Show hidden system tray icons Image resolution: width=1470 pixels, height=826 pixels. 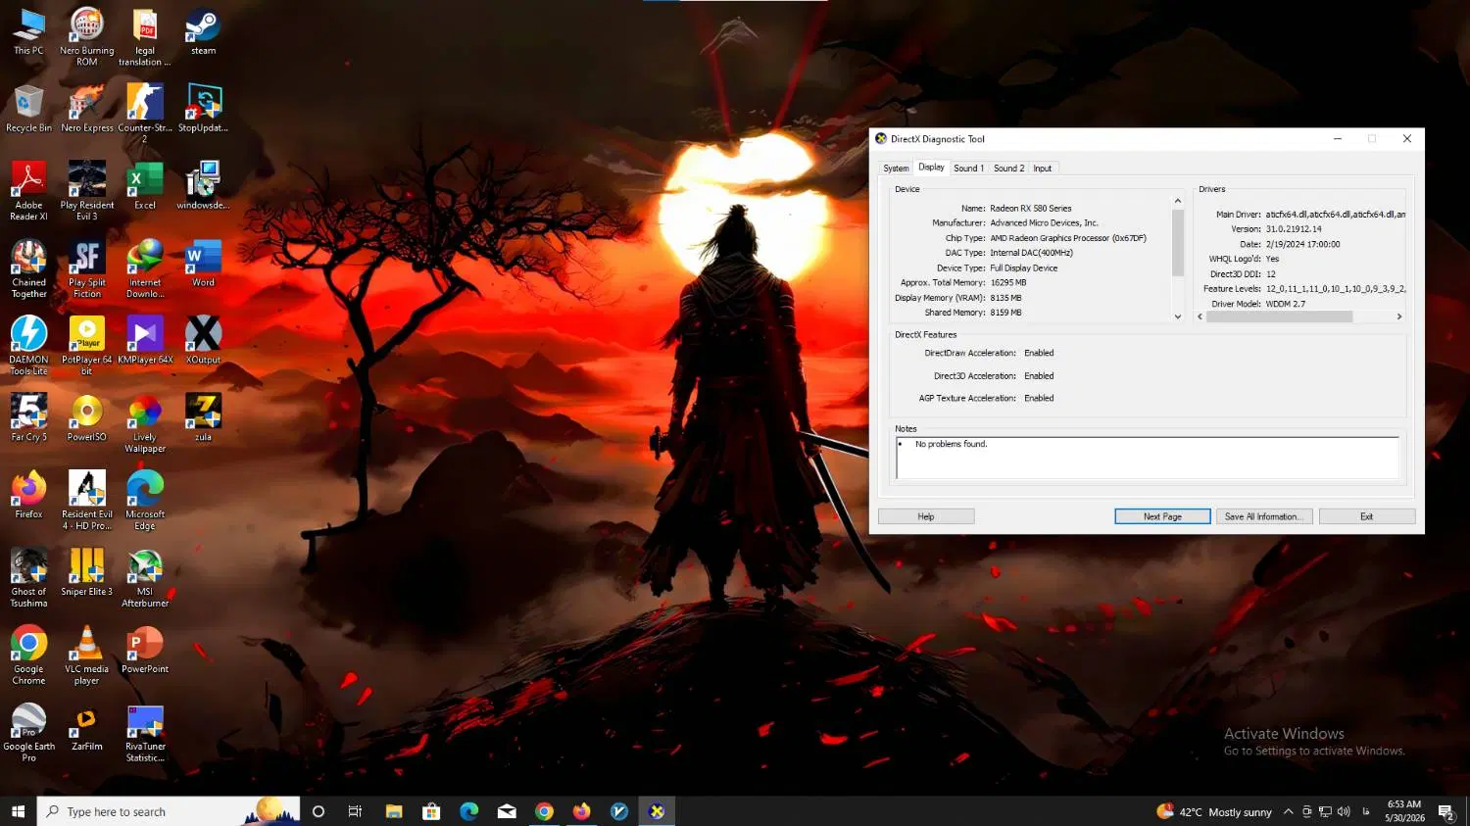1289,811
